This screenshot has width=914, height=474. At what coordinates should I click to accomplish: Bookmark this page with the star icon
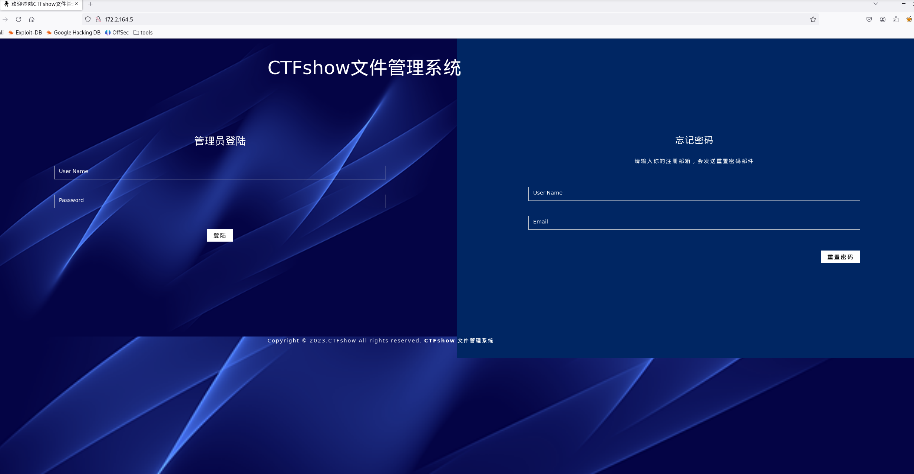tap(813, 19)
